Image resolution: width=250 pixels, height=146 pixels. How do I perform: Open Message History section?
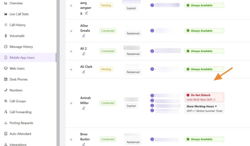point(21,47)
